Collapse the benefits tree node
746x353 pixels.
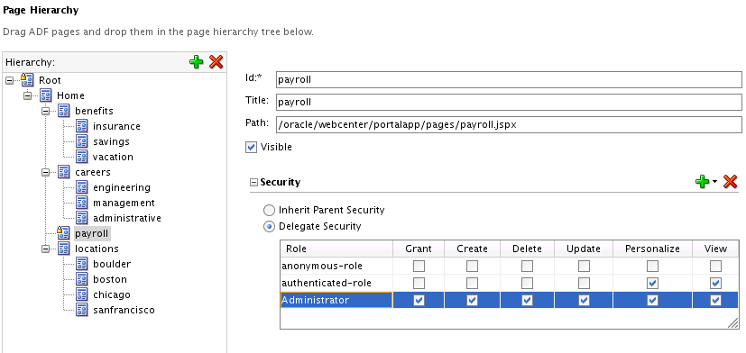[46, 111]
